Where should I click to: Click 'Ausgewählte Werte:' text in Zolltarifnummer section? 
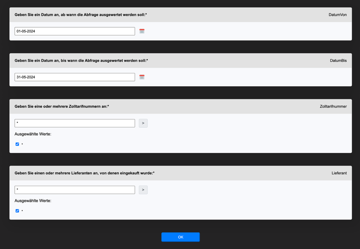[33, 134]
